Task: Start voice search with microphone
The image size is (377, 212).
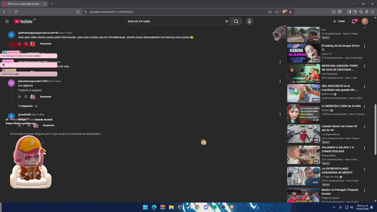Action: click(249, 21)
